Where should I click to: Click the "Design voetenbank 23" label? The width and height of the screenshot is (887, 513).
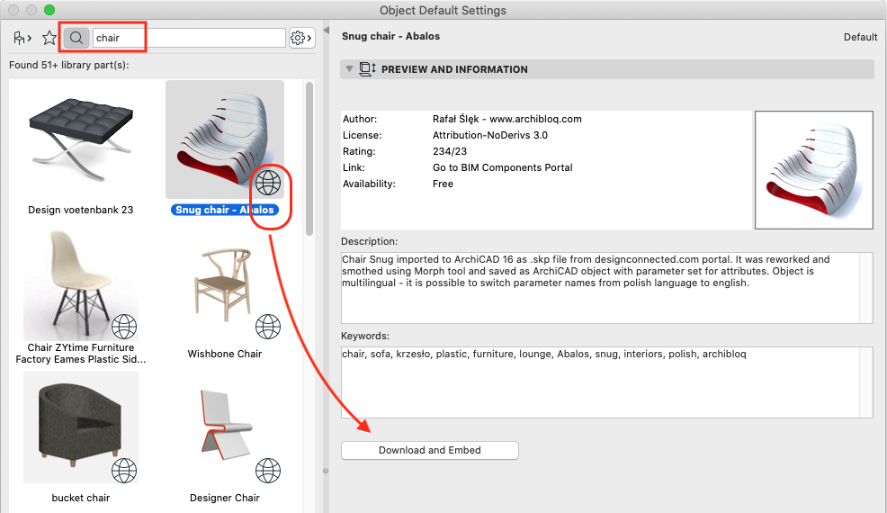coord(81,210)
